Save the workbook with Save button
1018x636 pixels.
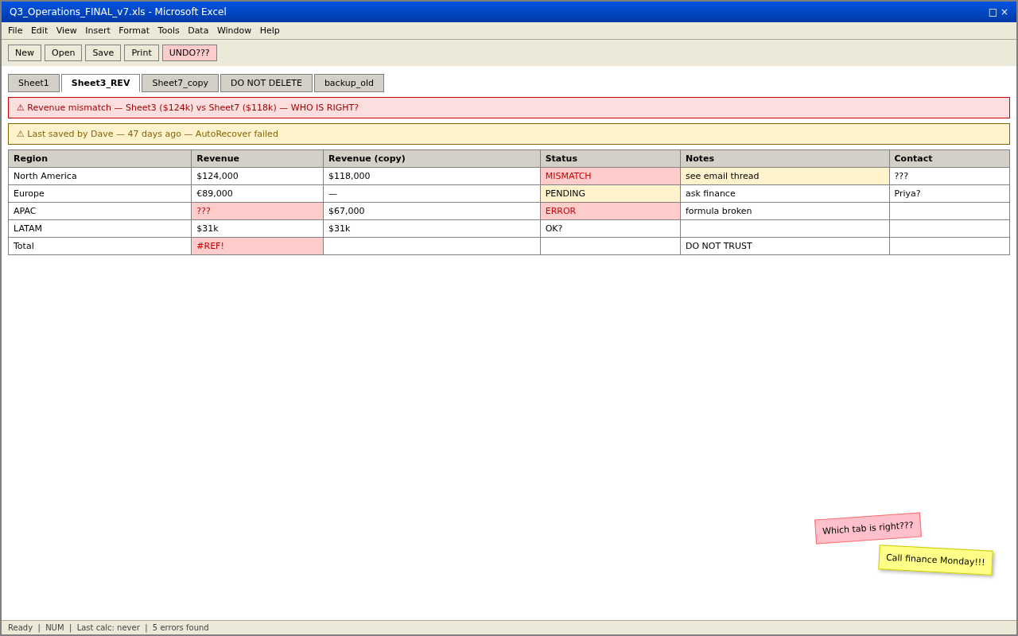pos(103,53)
